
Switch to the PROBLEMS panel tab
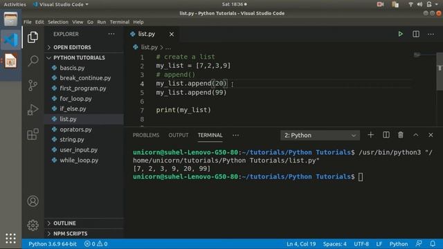pos(146,136)
